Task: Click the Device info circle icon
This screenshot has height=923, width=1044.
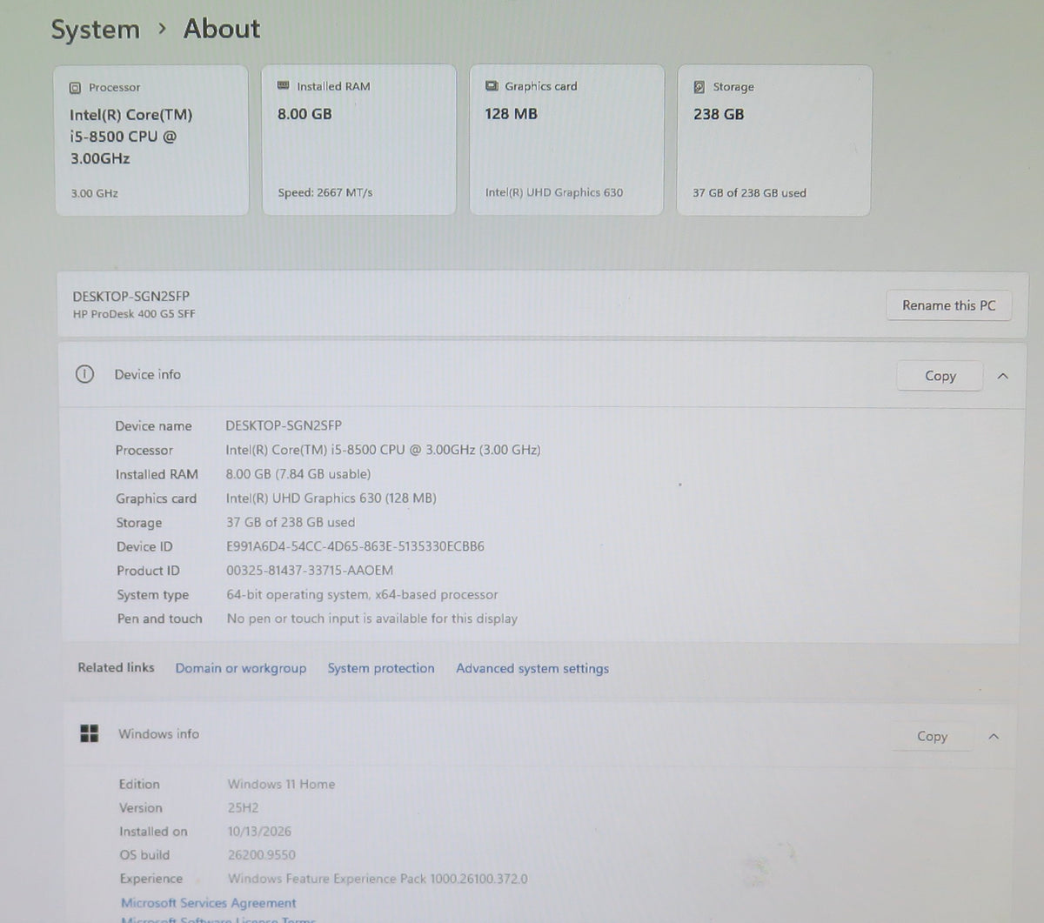Action: click(84, 374)
